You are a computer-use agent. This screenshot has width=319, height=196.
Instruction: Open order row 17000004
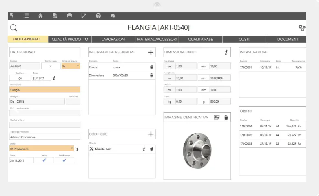[x=272, y=126]
